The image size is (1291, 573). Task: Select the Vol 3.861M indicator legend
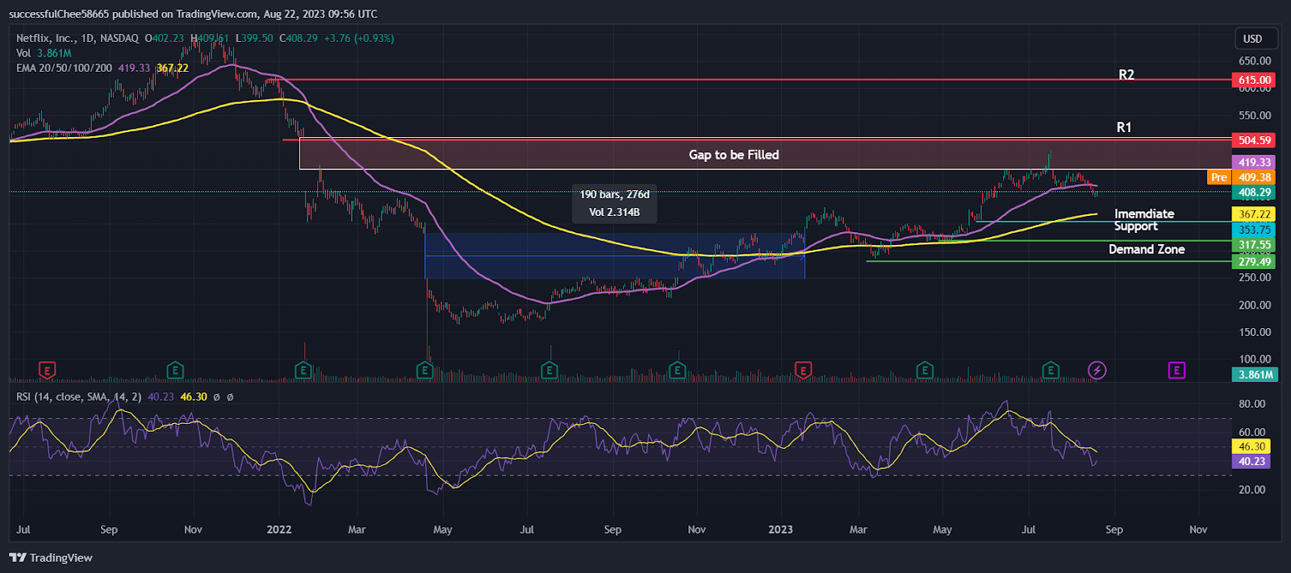44,53
